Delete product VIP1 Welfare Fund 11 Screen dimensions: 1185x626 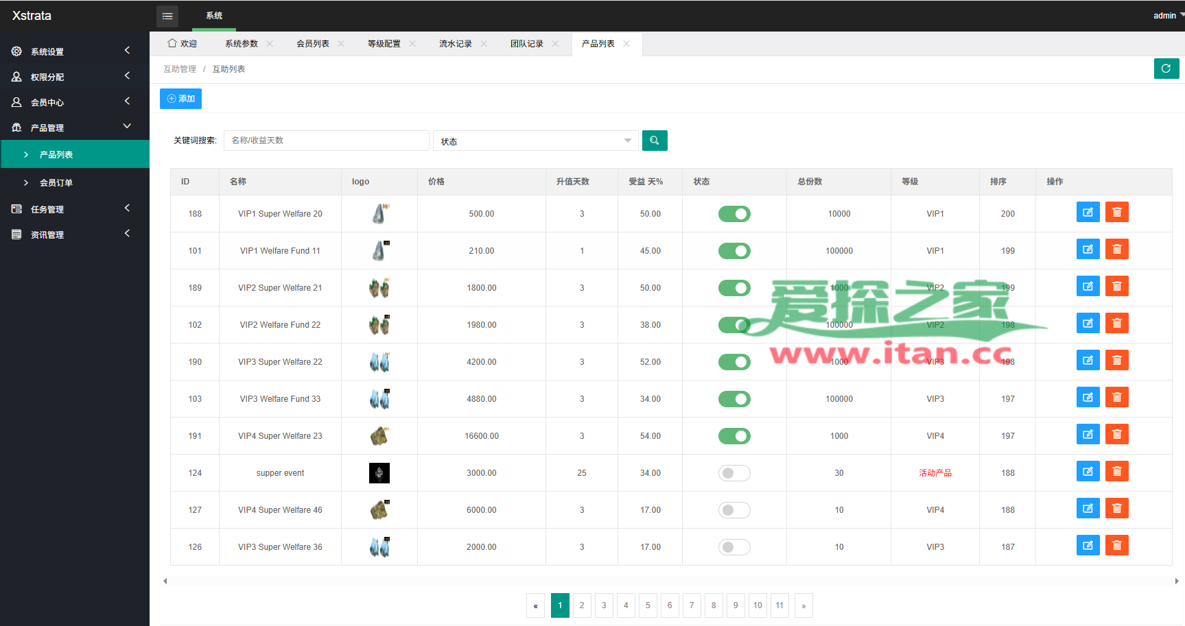[1116, 250]
